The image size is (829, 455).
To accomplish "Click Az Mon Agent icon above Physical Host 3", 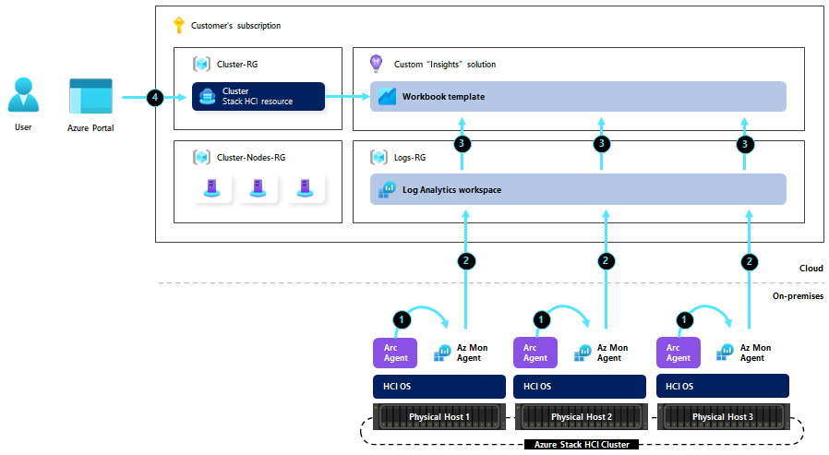I will point(726,353).
